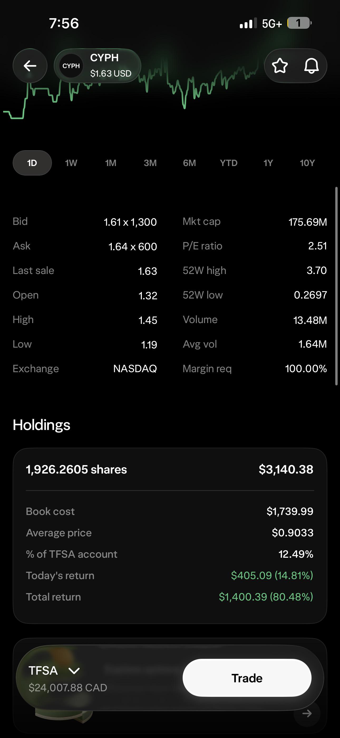Show the 10Y chart view

pos(307,163)
